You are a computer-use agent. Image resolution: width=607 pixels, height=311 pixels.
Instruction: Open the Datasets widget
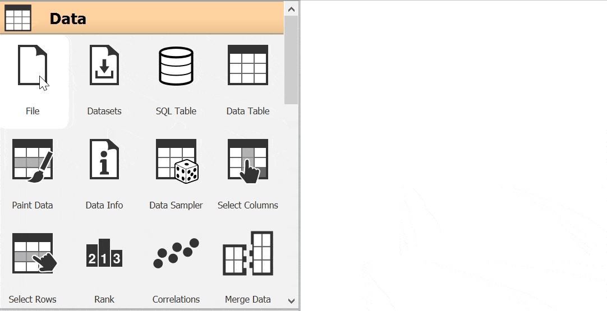104,65
